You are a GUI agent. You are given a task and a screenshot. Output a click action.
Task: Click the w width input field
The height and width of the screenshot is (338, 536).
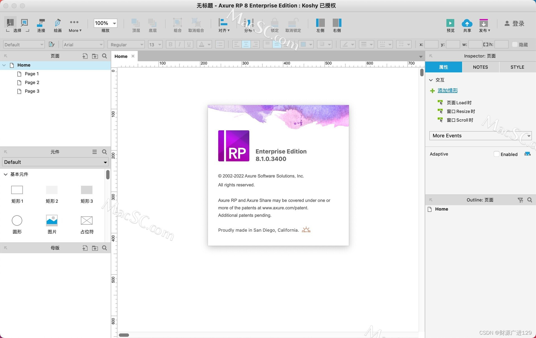click(x=475, y=45)
